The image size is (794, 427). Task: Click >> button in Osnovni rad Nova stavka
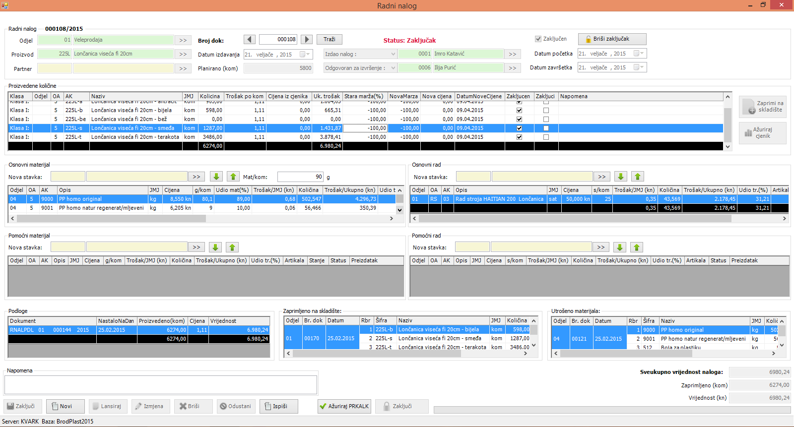[x=602, y=177]
